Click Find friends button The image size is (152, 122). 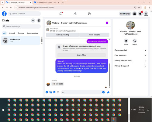pos(125,14)
